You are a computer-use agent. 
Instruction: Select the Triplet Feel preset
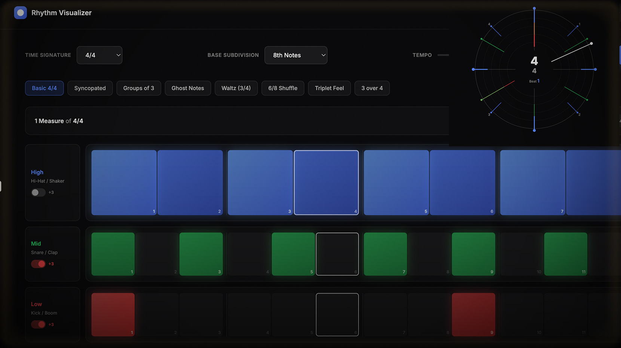pyautogui.click(x=329, y=88)
